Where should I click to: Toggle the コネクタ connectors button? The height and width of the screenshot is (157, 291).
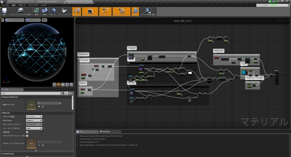coord(76,12)
